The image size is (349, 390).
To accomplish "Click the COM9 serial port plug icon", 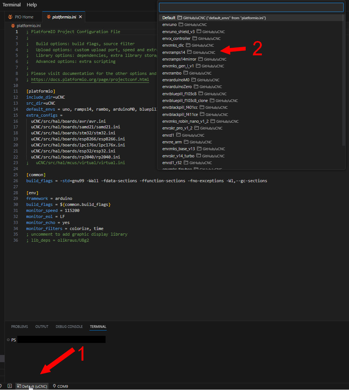I will click(x=54, y=386).
